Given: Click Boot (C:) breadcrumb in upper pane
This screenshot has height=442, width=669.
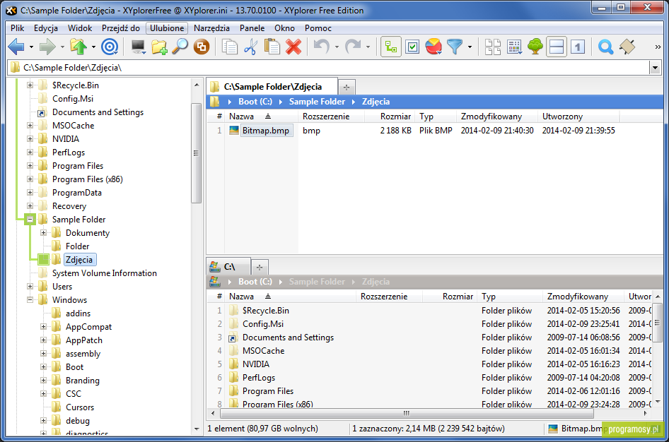Looking at the screenshot, I should [255, 102].
